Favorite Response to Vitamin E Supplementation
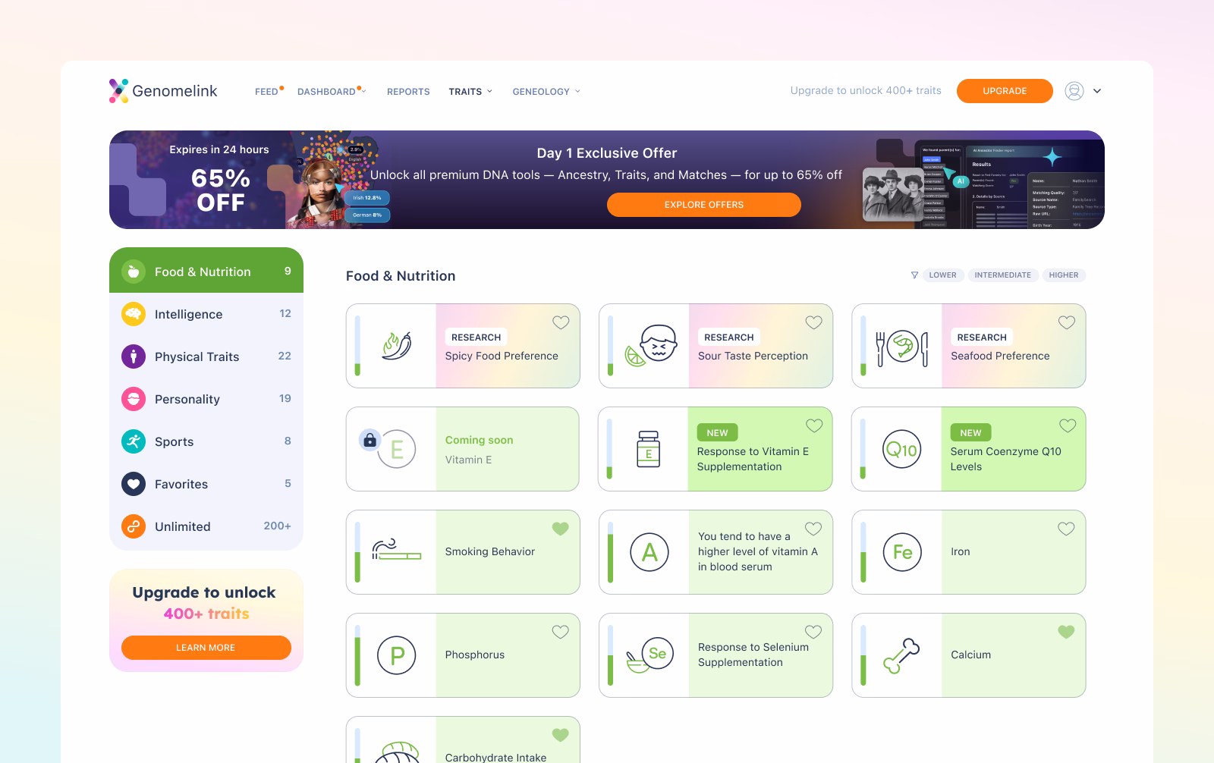1214x763 pixels. coord(814,425)
